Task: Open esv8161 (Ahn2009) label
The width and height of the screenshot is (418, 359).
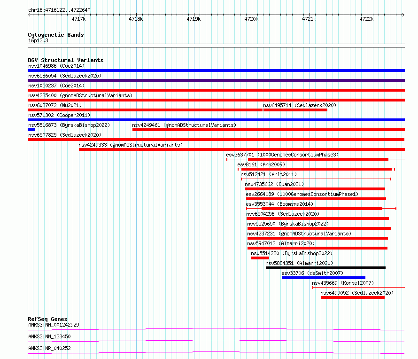Action: click(261, 164)
